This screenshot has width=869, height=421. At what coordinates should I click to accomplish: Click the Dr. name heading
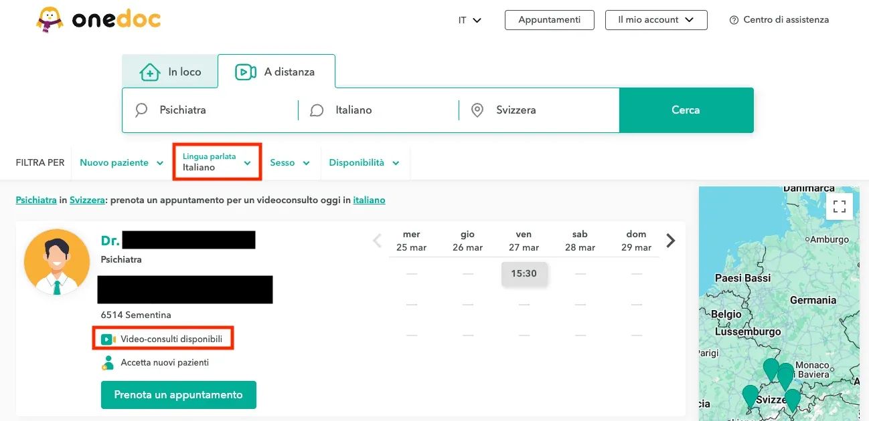coord(178,240)
